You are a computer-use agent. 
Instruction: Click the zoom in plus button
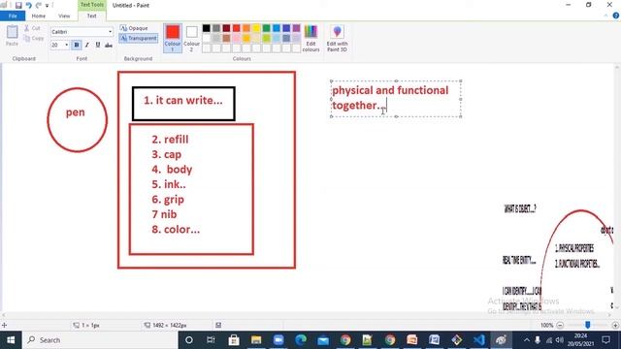click(x=615, y=326)
